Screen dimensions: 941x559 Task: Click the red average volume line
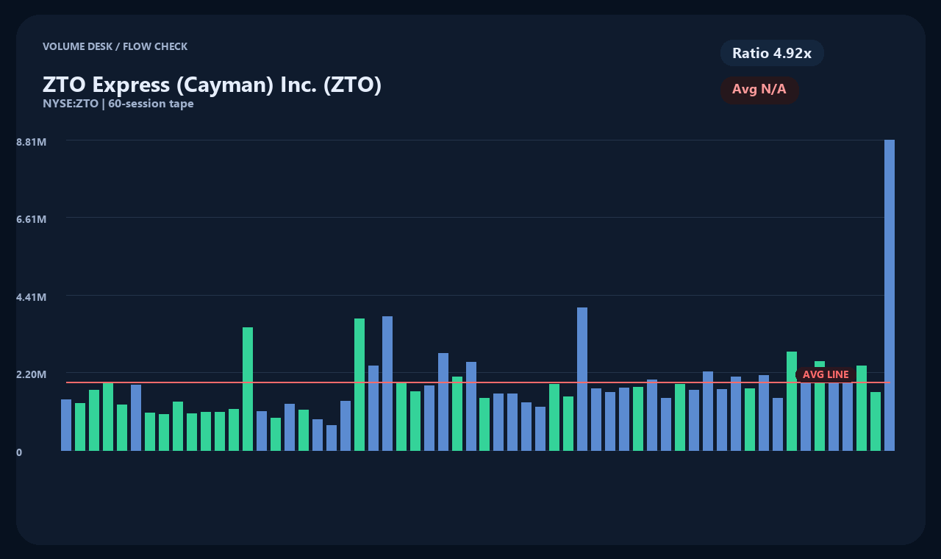point(478,382)
